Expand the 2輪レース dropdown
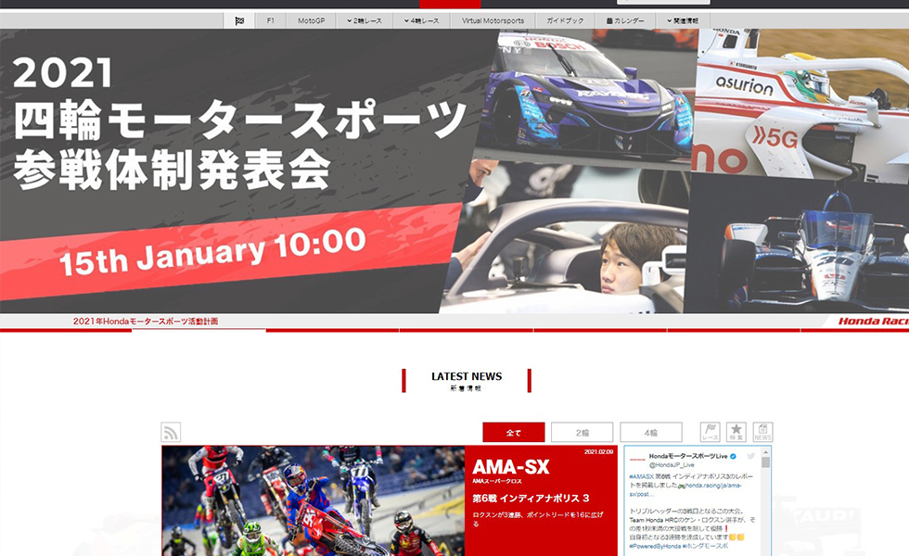The image size is (909, 556). coord(365,20)
